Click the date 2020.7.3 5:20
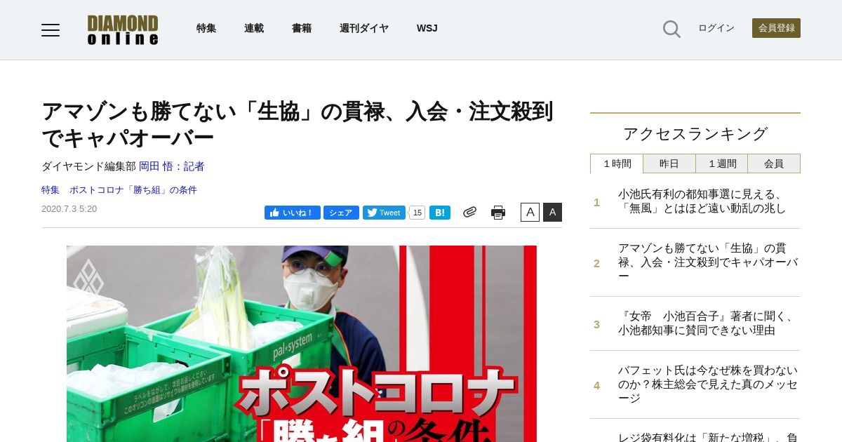This screenshot has height=442, width=842. coord(69,209)
